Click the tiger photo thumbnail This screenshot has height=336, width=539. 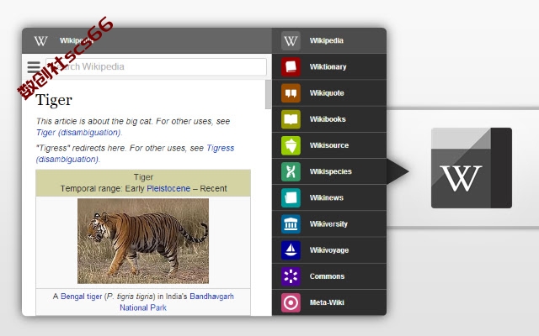(143, 241)
